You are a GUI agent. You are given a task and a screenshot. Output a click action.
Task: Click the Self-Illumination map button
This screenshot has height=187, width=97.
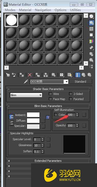point(84,115)
